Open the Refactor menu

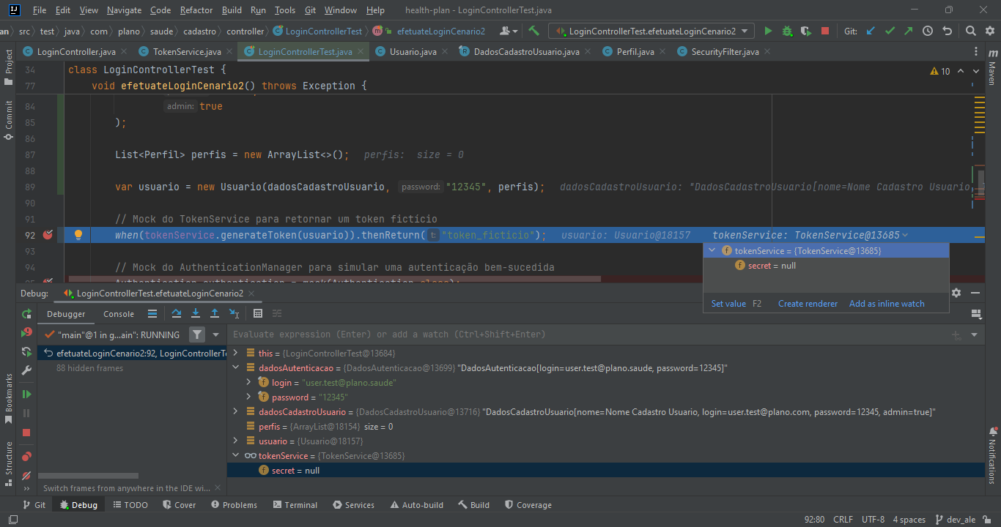[196, 10]
